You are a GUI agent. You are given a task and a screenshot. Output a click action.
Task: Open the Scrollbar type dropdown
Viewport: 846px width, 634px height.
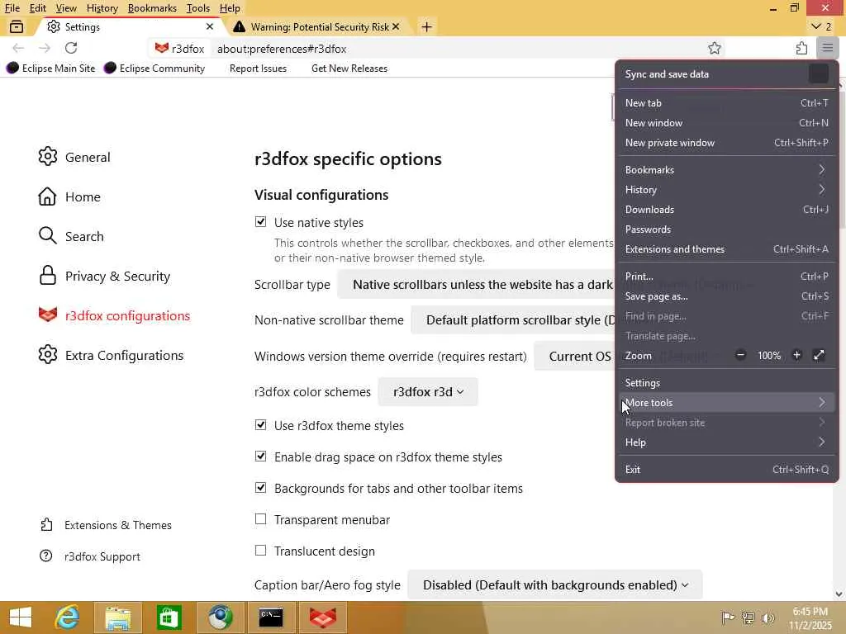pos(477,284)
